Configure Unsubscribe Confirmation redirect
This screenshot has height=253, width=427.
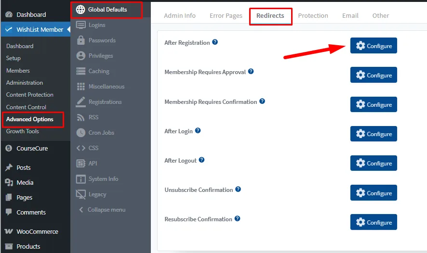[374, 193]
